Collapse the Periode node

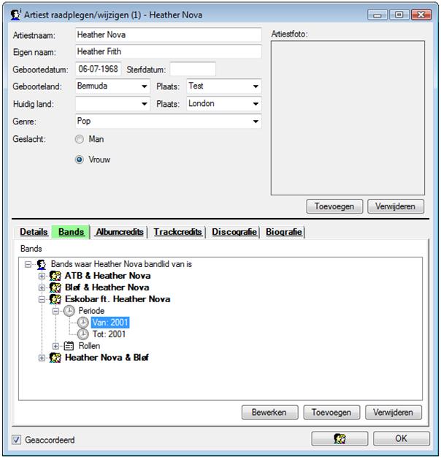pos(55,311)
